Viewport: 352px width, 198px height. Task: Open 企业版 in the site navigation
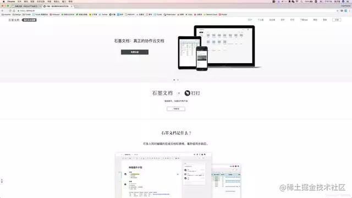pos(272,20)
